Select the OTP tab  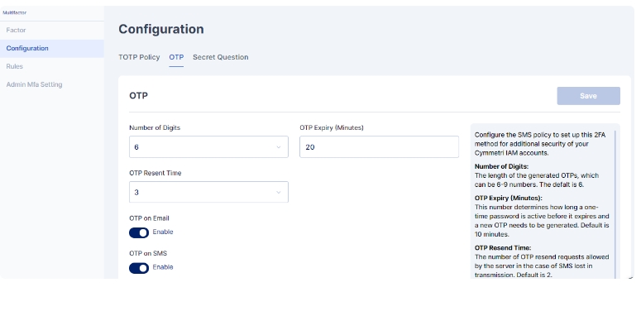tap(176, 57)
